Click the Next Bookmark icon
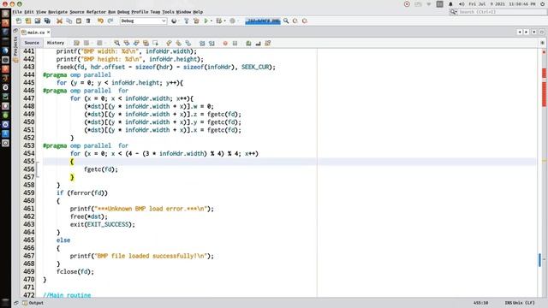Image resolution: width=548 pixels, height=308 pixels. pyautogui.click(x=179, y=44)
